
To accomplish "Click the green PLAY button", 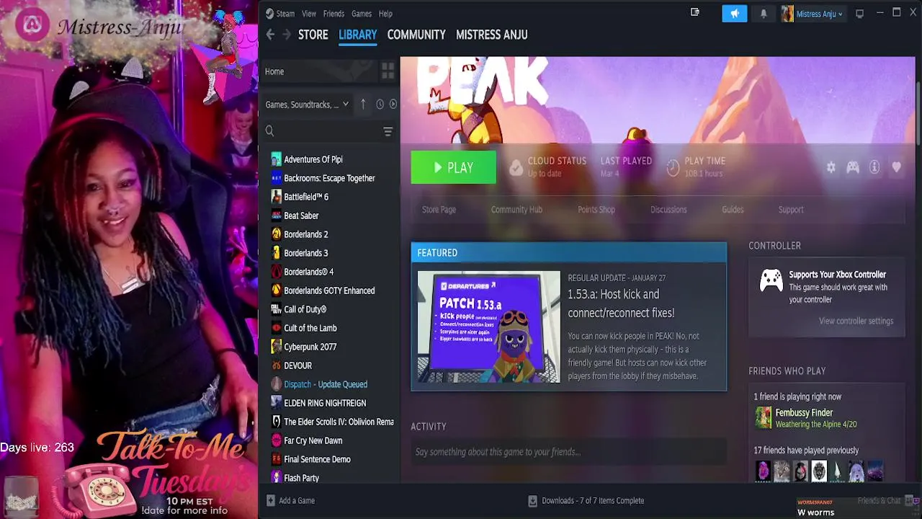I will tap(454, 168).
